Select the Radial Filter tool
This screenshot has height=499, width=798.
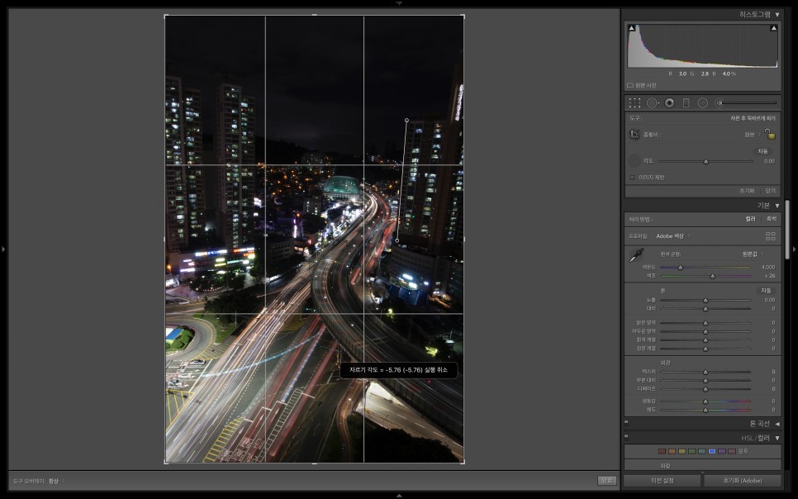tap(703, 102)
